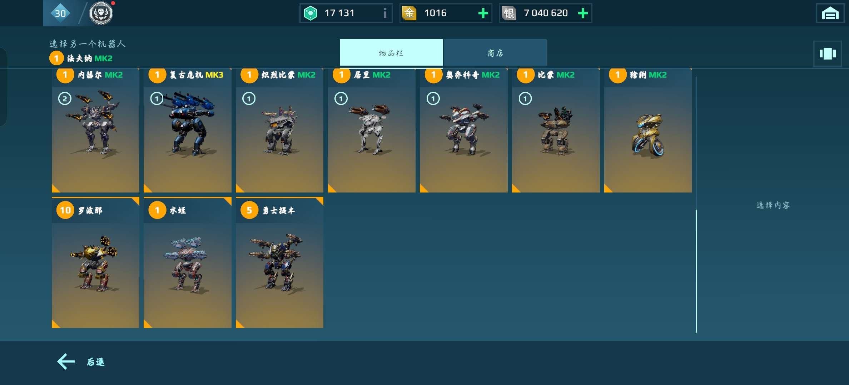Viewport: 849px width, 385px height.
Task: Click the clan emblem badge icon
Action: [101, 13]
